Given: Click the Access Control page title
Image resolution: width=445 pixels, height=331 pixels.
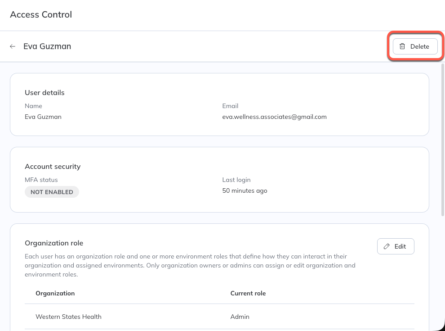Looking at the screenshot, I should click(x=41, y=14).
